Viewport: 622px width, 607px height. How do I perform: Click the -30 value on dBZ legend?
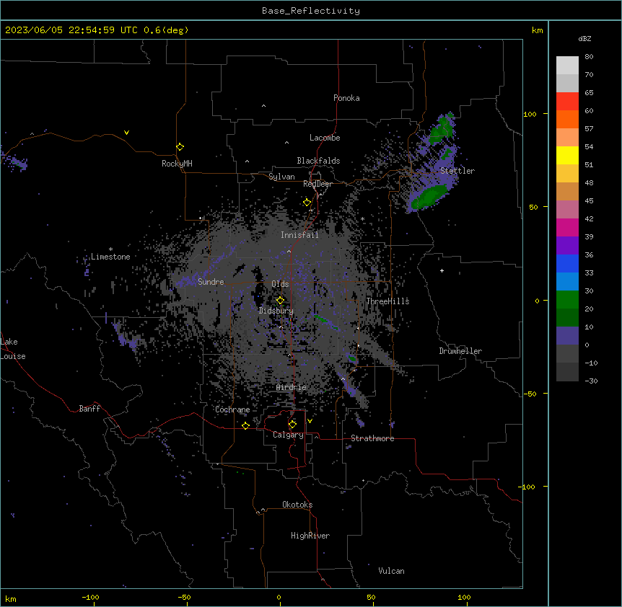point(591,381)
